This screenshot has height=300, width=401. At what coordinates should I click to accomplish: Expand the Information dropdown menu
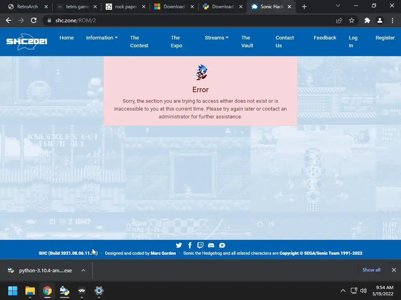(102, 38)
